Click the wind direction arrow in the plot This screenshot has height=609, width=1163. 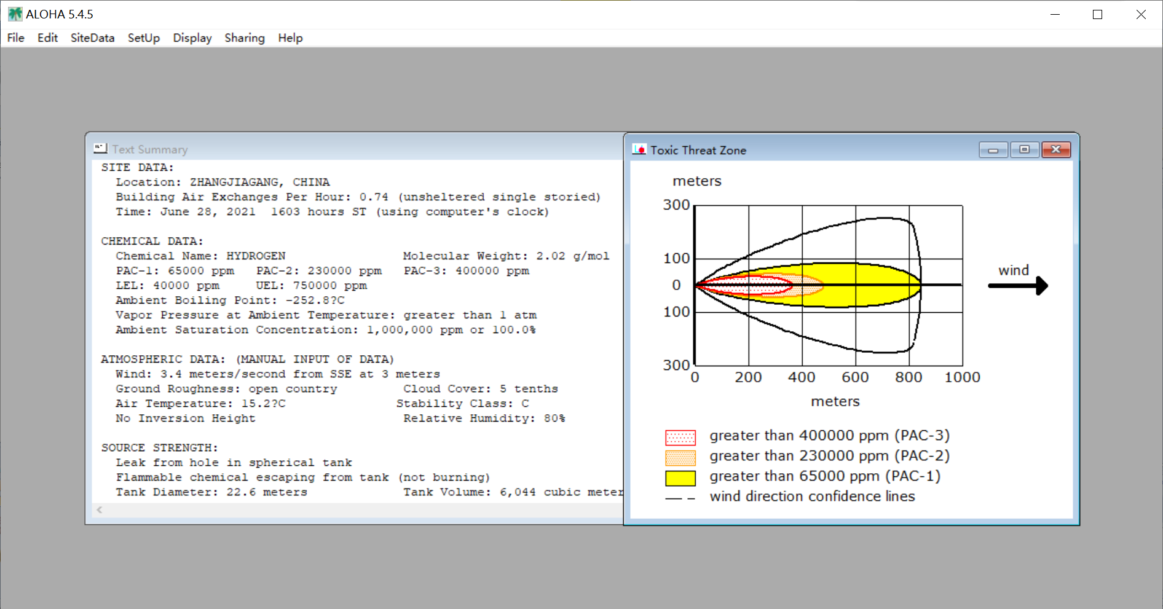pos(1018,286)
